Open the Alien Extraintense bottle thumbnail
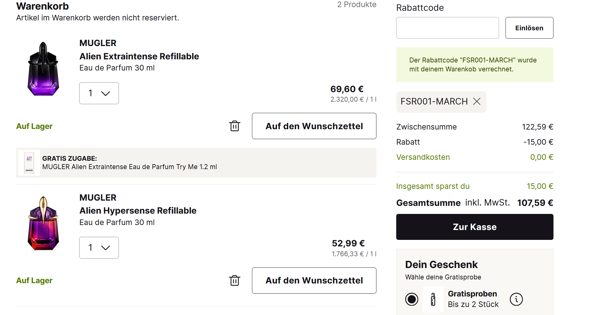The image size is (590, 315). pos(43,69)
